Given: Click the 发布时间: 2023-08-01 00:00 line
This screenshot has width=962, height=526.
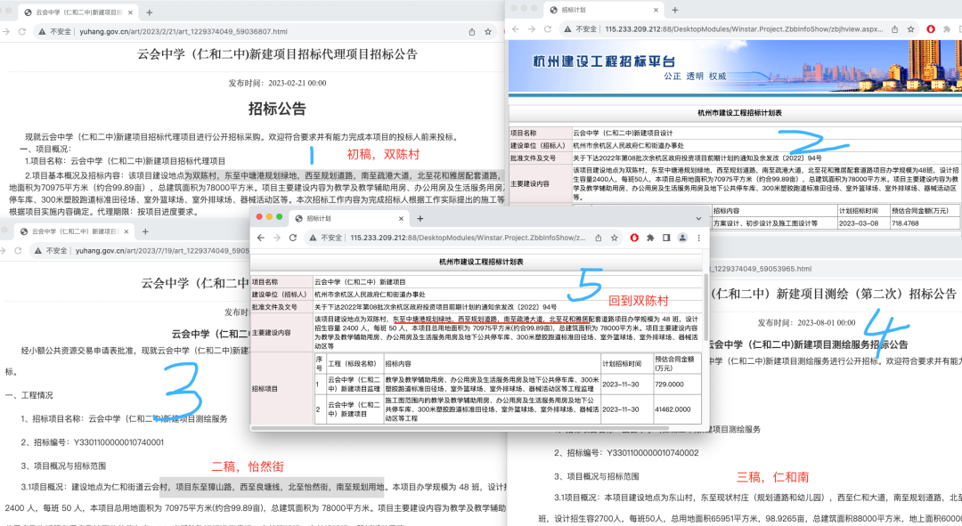Looking at the screenshot, I should [x=806, y=322].
